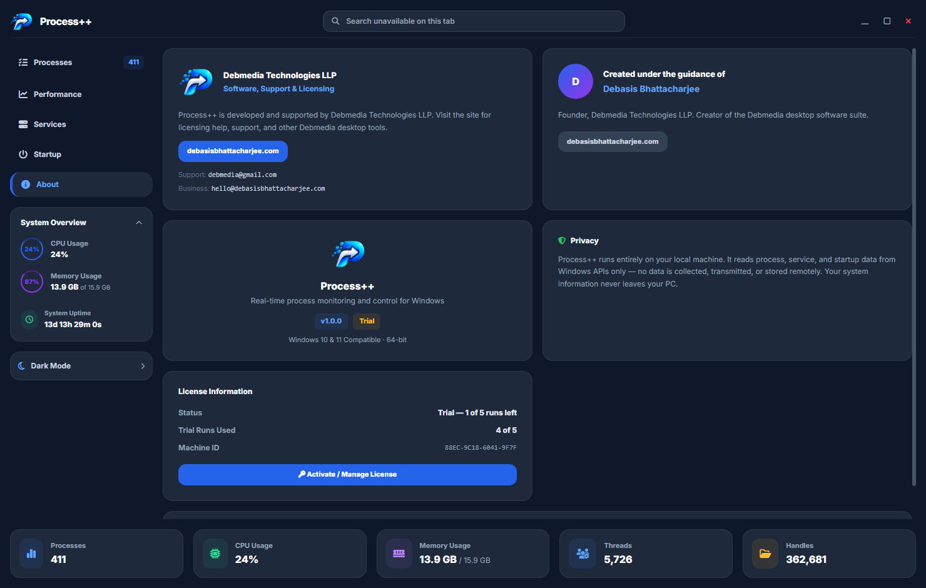
Task: Click the System Uptime clock icon
Action: pyautogui.click(x=29, y=320)
